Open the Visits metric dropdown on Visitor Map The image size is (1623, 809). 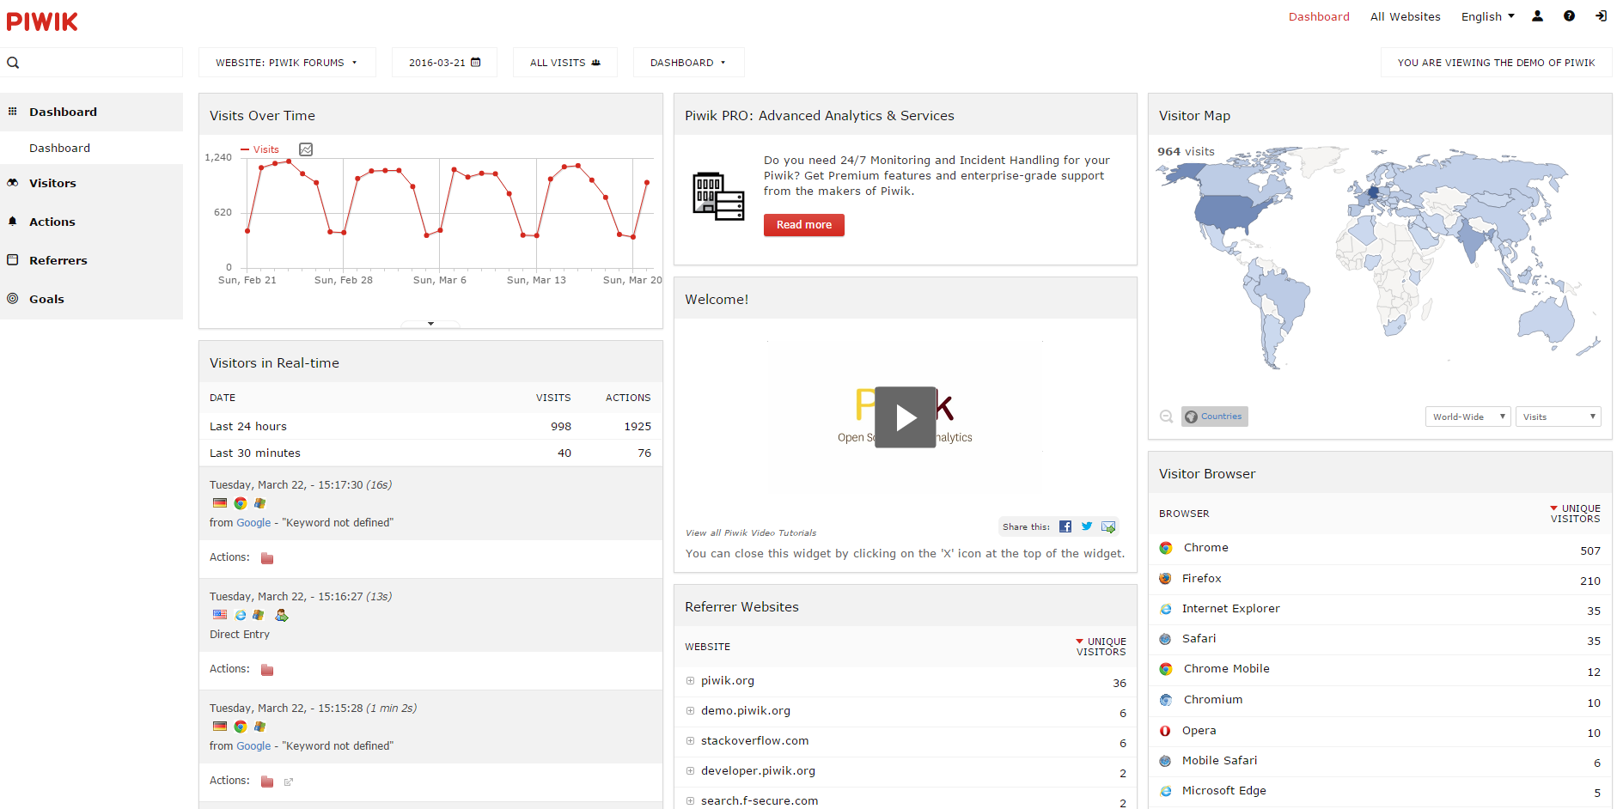(1558, 417)
